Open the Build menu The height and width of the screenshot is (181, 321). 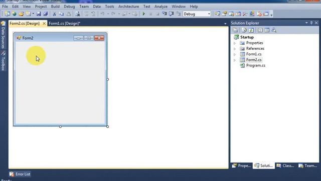[x=55, y=7]
